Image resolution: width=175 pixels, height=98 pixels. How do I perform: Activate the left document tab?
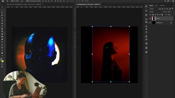pyautogui.click(x=24, y=4)
